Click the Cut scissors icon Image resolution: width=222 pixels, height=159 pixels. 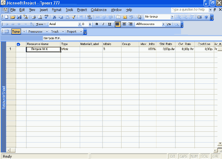tap(54, 17)
